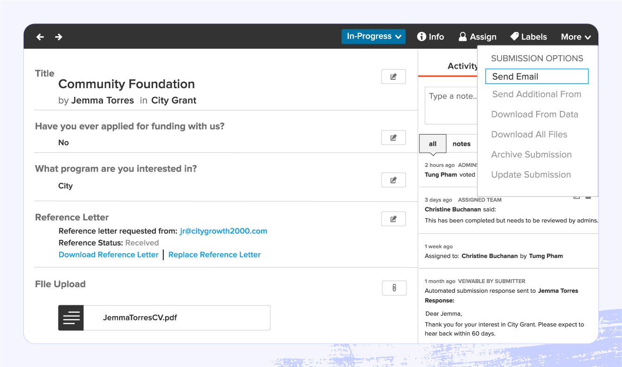
Task: Edit the program interest answer
Action: click(x=393, y=180)
